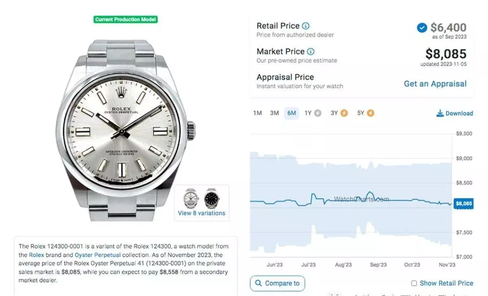488x296 pixels.
Task: Click the magnifier icon in Compare to
Action: (x=259, y=283)
